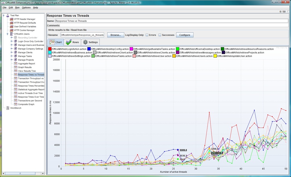The width and height of the screenshot is (291, 177).
Task: Click the Manage Tasks controller icon
Action: point(15,56)
